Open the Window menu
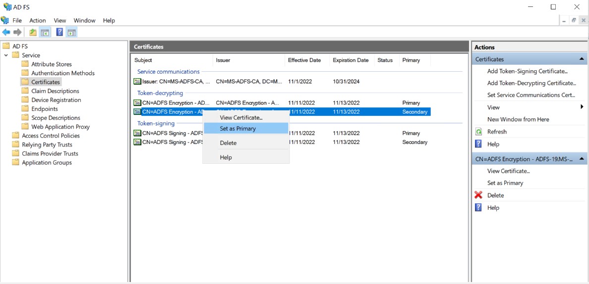This screenshot has width=589, height=284. 84,21
